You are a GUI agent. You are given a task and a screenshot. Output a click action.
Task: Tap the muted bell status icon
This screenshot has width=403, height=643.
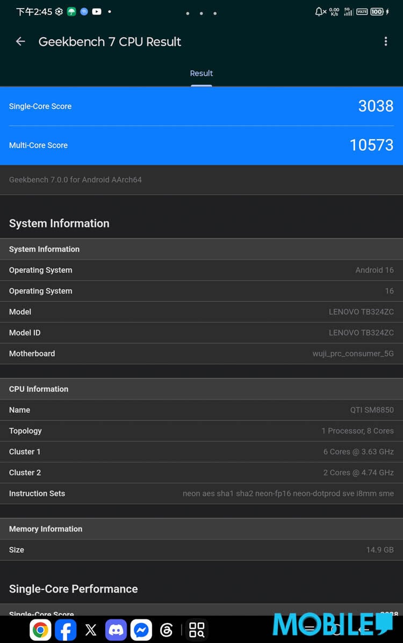(x=320, y=11)
